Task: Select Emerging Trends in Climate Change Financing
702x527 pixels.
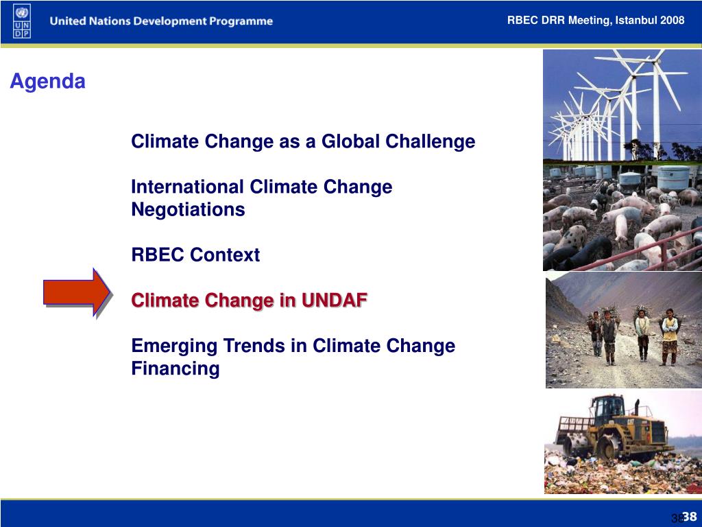Action: (x=293, y=357)
